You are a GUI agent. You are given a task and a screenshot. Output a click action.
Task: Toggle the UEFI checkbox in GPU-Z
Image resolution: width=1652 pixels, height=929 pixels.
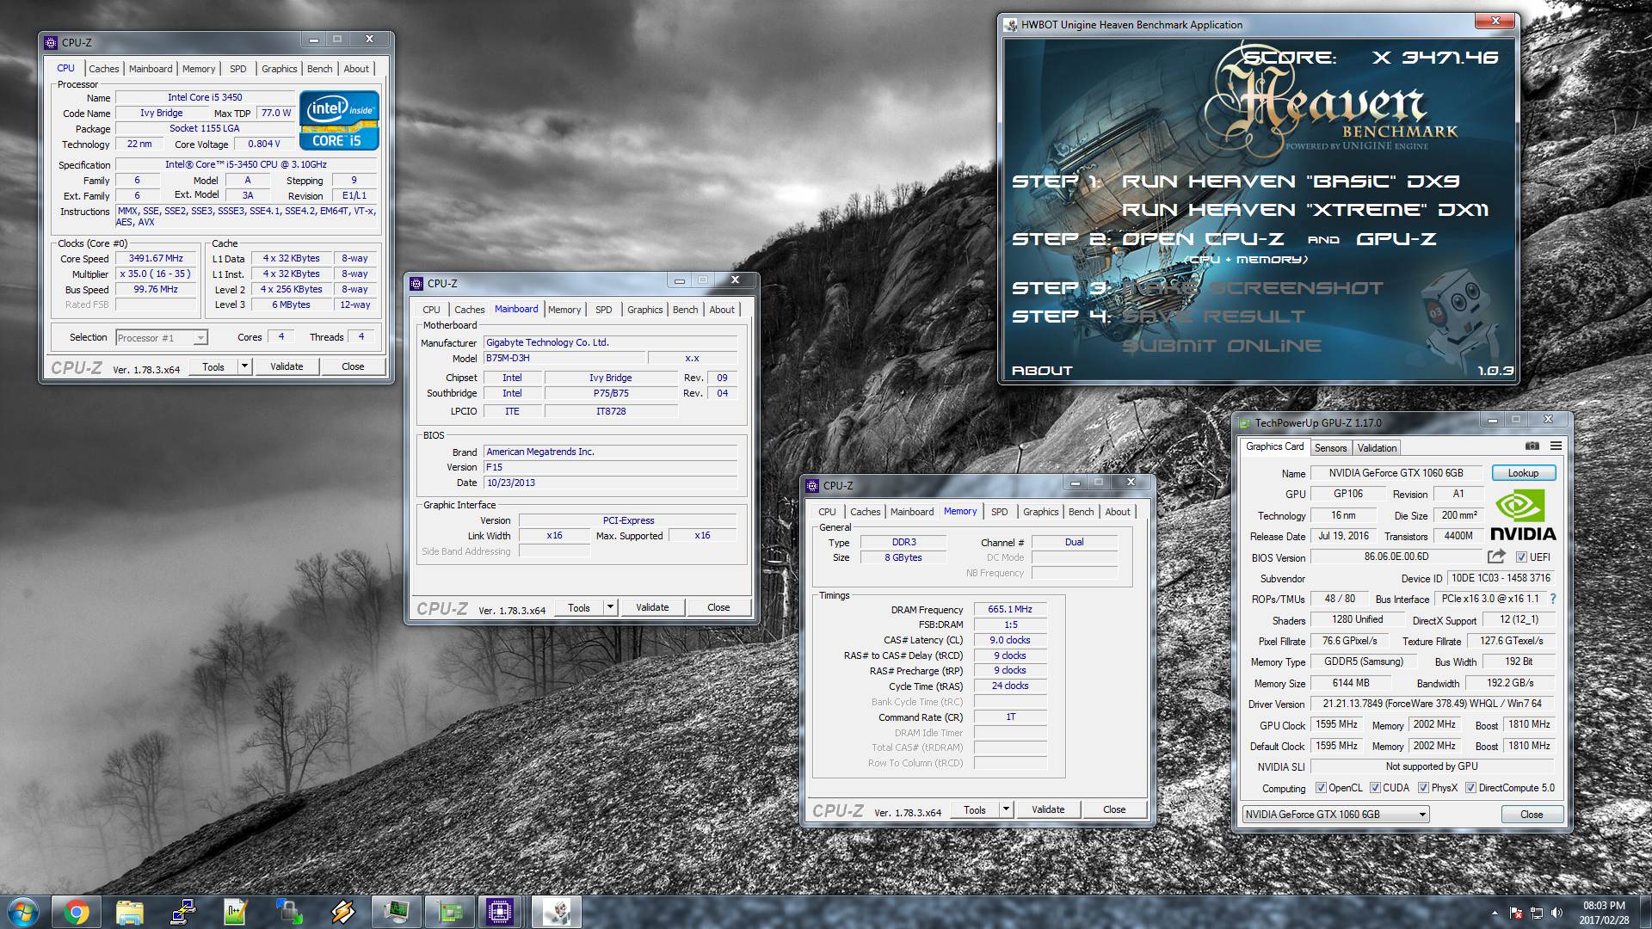[x=1521, y=557]
